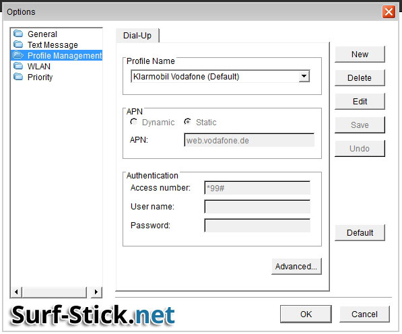The height and width of the screenshot is (334, 402).
Task: Close the Options dialog with red X
Action: 389,12
